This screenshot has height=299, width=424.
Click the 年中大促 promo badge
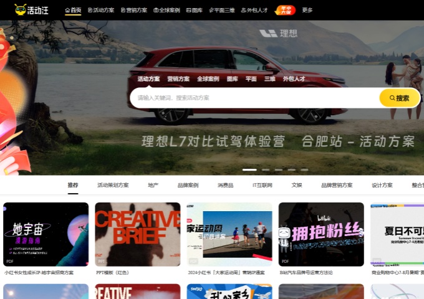285,10
